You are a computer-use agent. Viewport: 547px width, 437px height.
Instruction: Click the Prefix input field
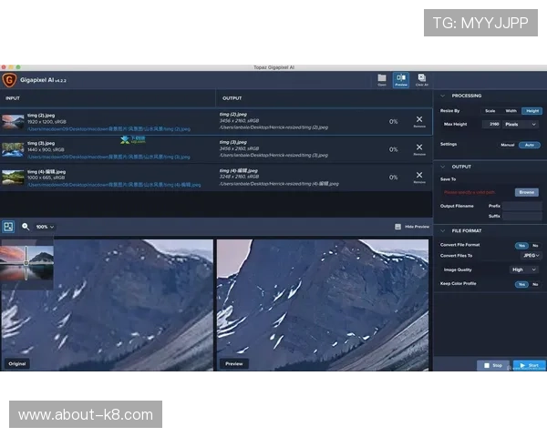click(522, 206)
